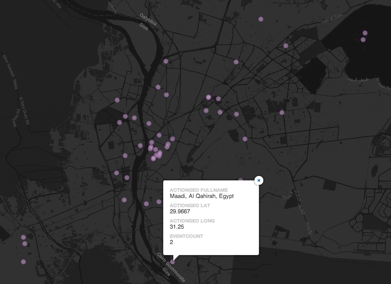Click the marker under the popup pointer tip
Viewport: 391px width, 284px height.
[172, 262]
